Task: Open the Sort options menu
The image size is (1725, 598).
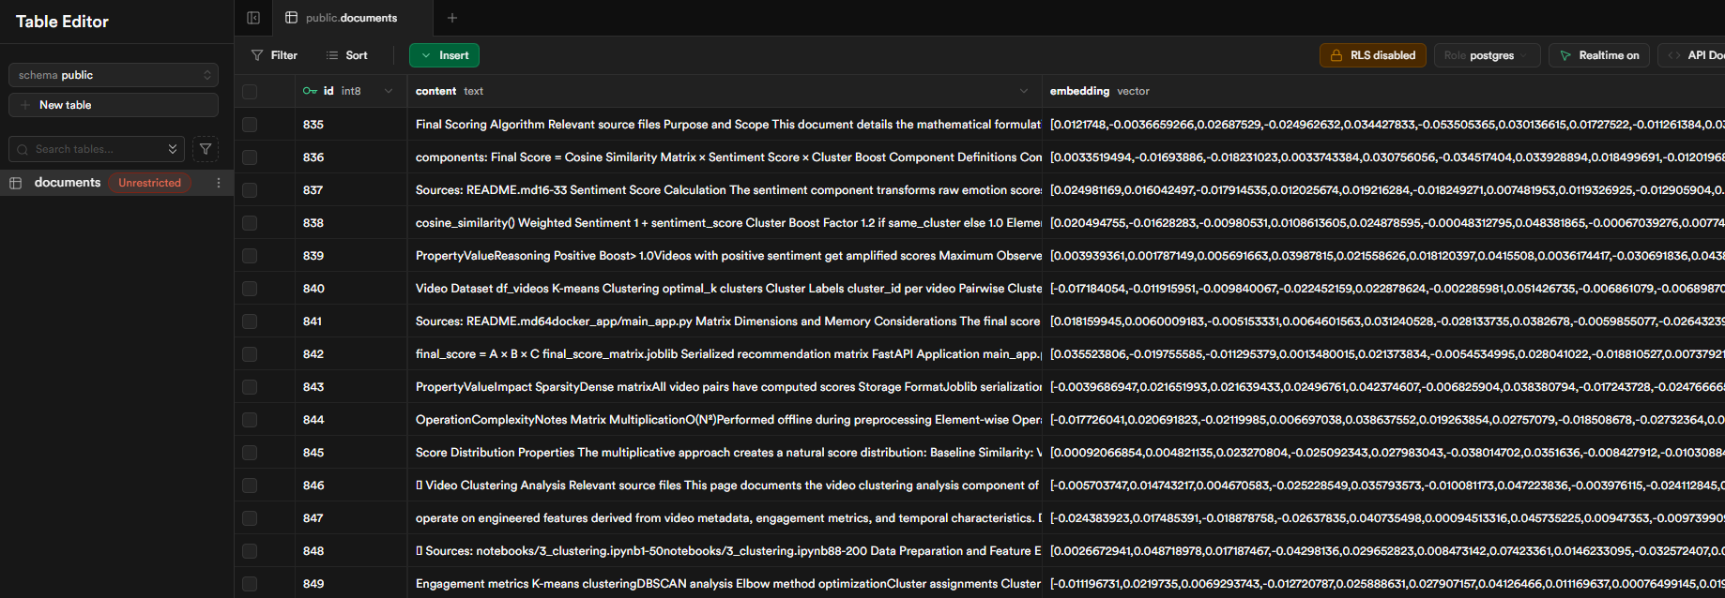Action: pyautogui.click(x=346, y=55)
